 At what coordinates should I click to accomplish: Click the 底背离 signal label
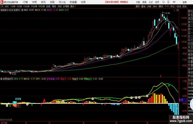point(18,99)
